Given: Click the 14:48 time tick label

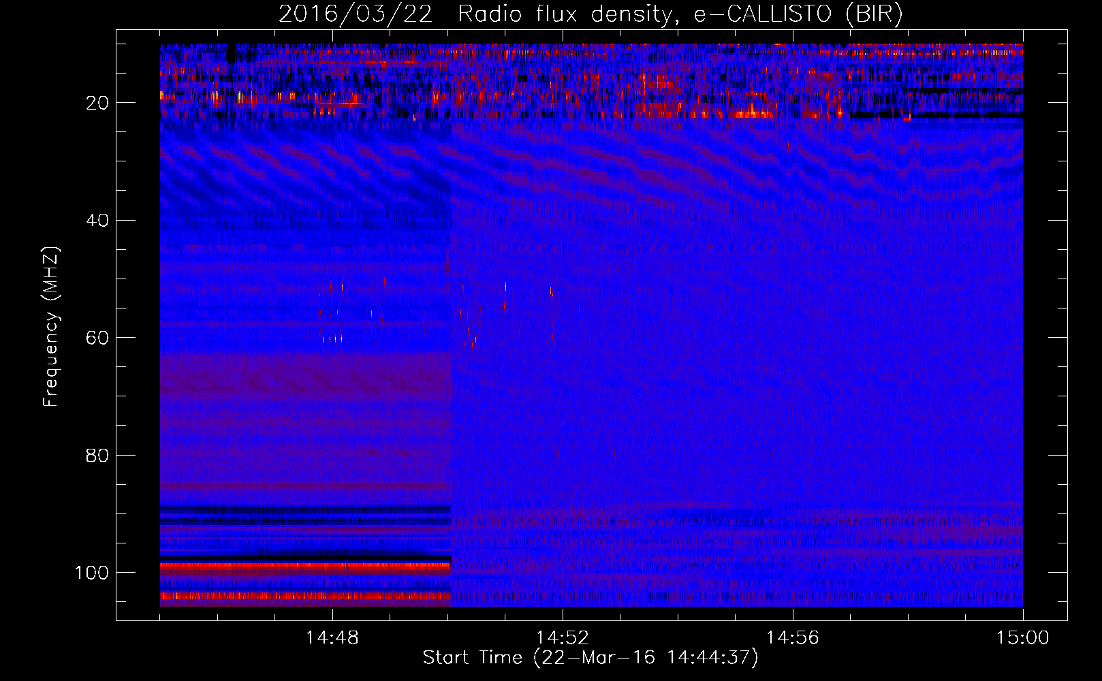Looking at the screenshot, I should pos(332,637).
